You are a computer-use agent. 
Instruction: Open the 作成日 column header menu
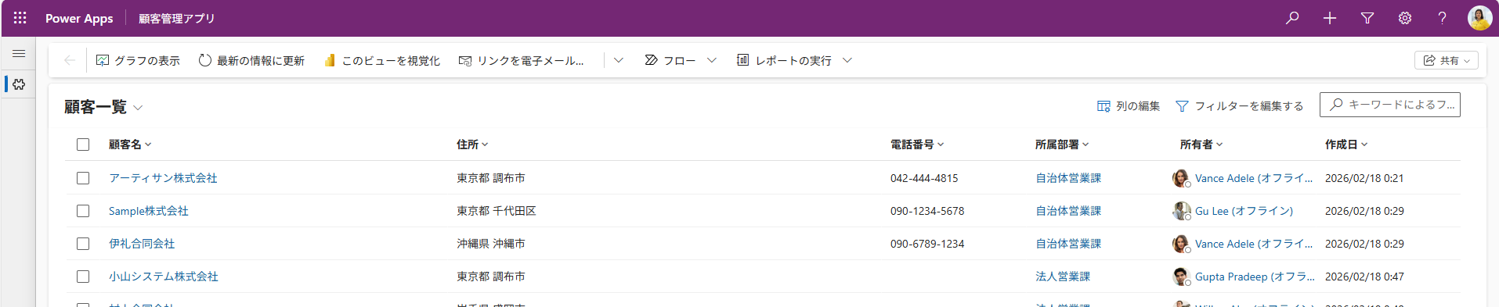[x=1346, y=145]
